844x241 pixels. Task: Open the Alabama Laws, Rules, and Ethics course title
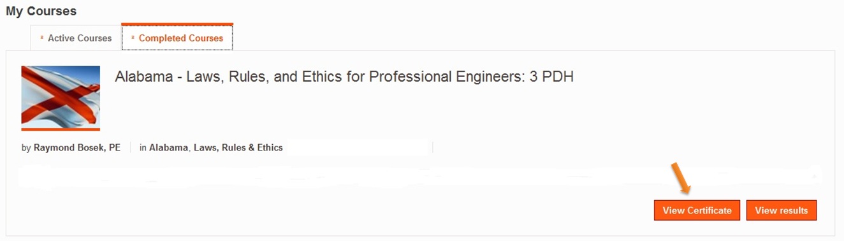coord(344,77)
